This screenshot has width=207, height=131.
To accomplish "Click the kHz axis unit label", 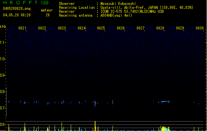I will tap(3, 27).
